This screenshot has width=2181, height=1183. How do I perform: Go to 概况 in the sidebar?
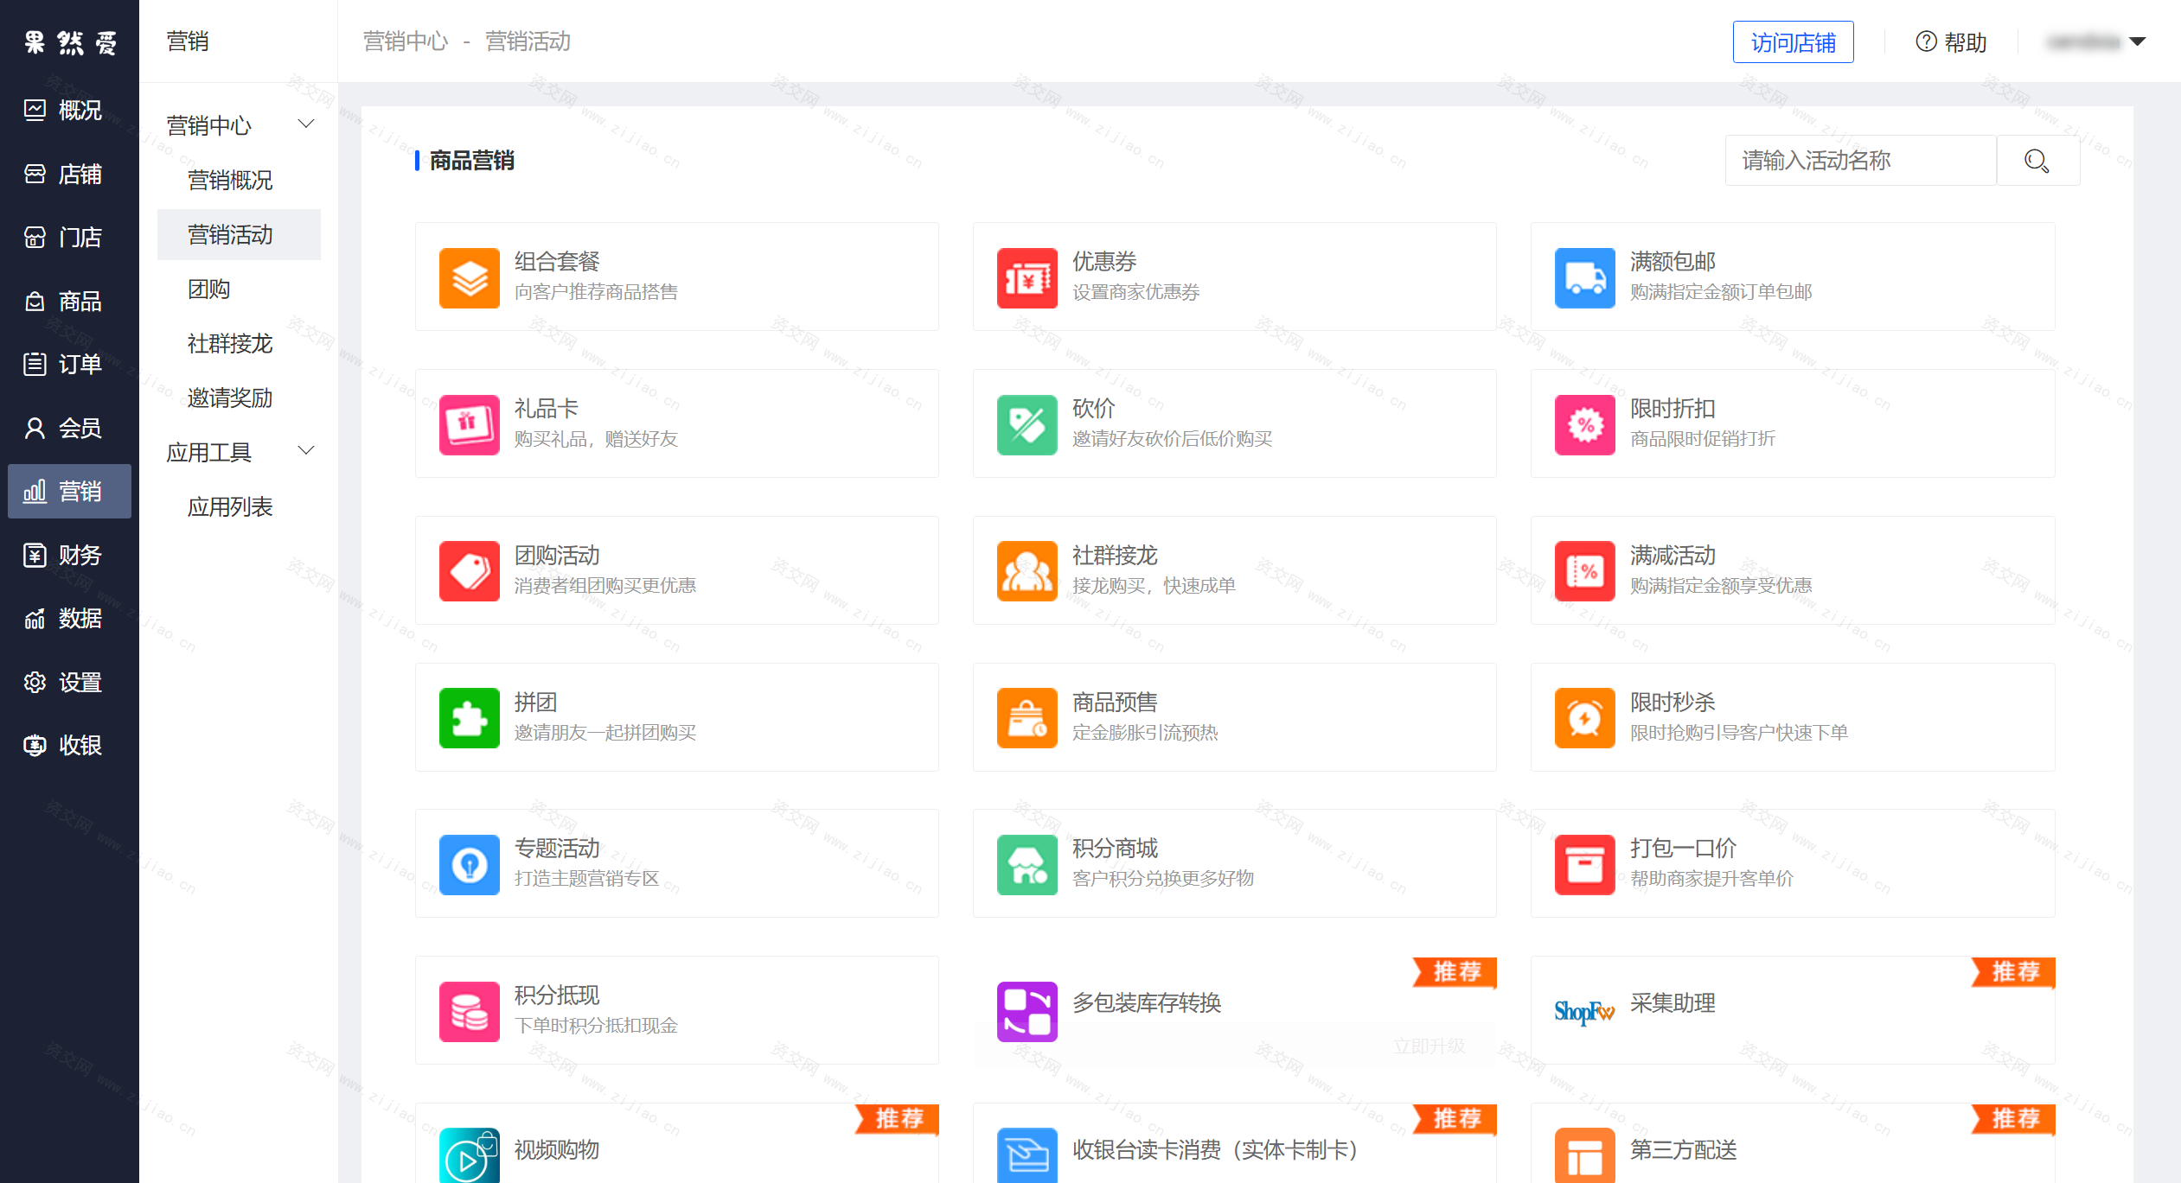point(69,110)
